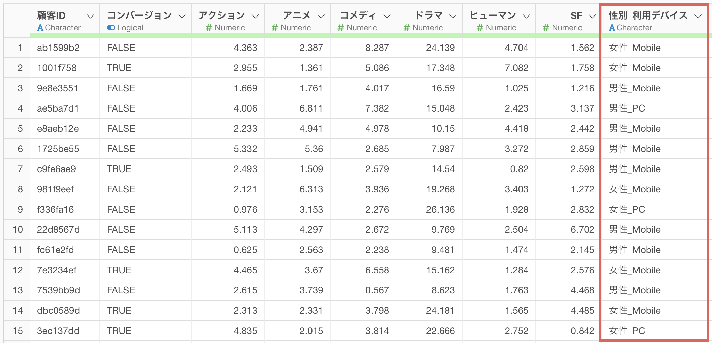
Task: Click the Character type icon under 顧客ID
Action: (x=40, y=28)
